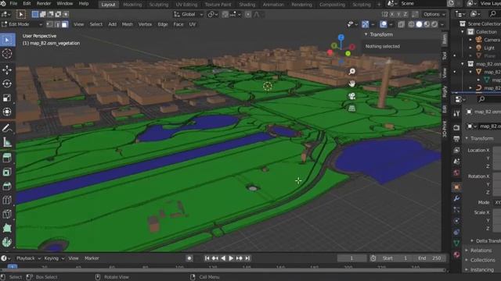This screenshot has height=281, width=501.
Task: Click the current frame number field
Action: [x=351, y=258]
